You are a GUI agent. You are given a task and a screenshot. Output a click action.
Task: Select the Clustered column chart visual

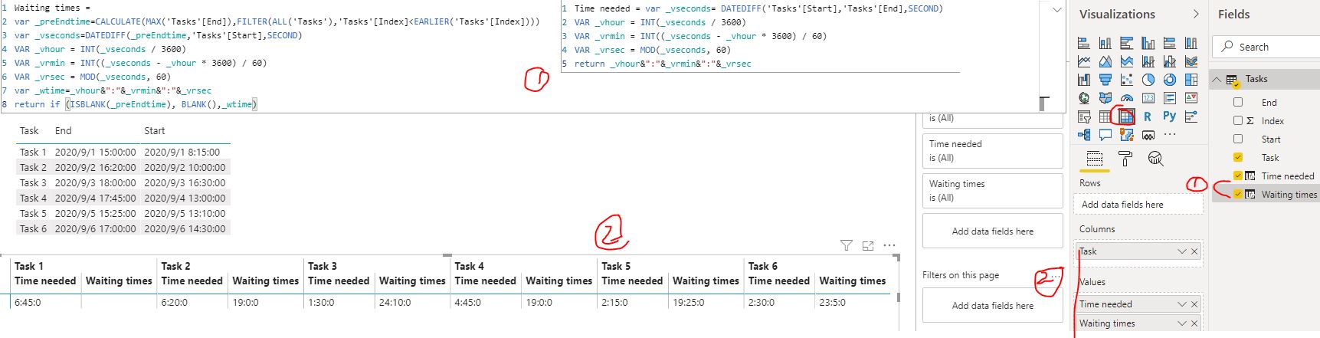coord(1148,43)
